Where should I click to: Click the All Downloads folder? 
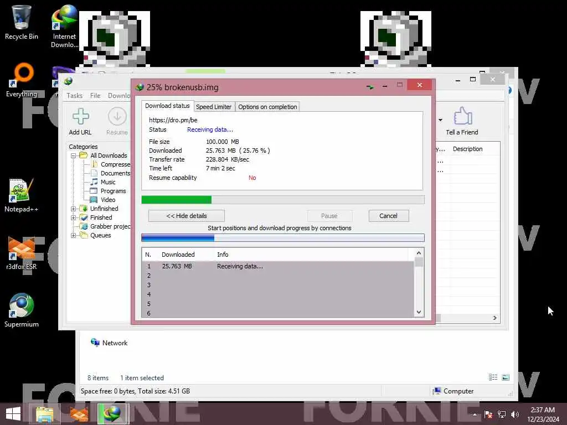tap(104, 156)
